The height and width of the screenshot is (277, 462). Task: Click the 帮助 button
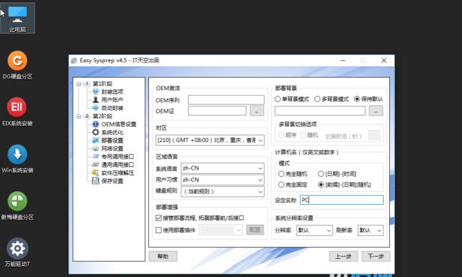pyautogui.click(x=163, y=256)
